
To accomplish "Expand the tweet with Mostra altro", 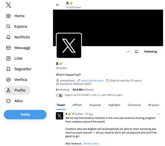I will pos(91,144).
